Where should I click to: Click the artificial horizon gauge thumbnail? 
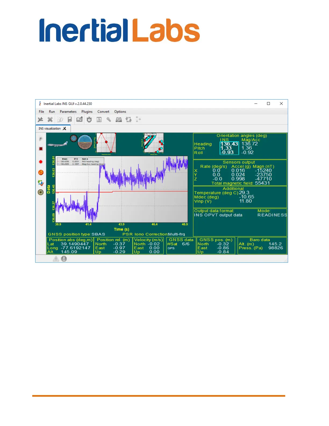[x=85, y=142]
